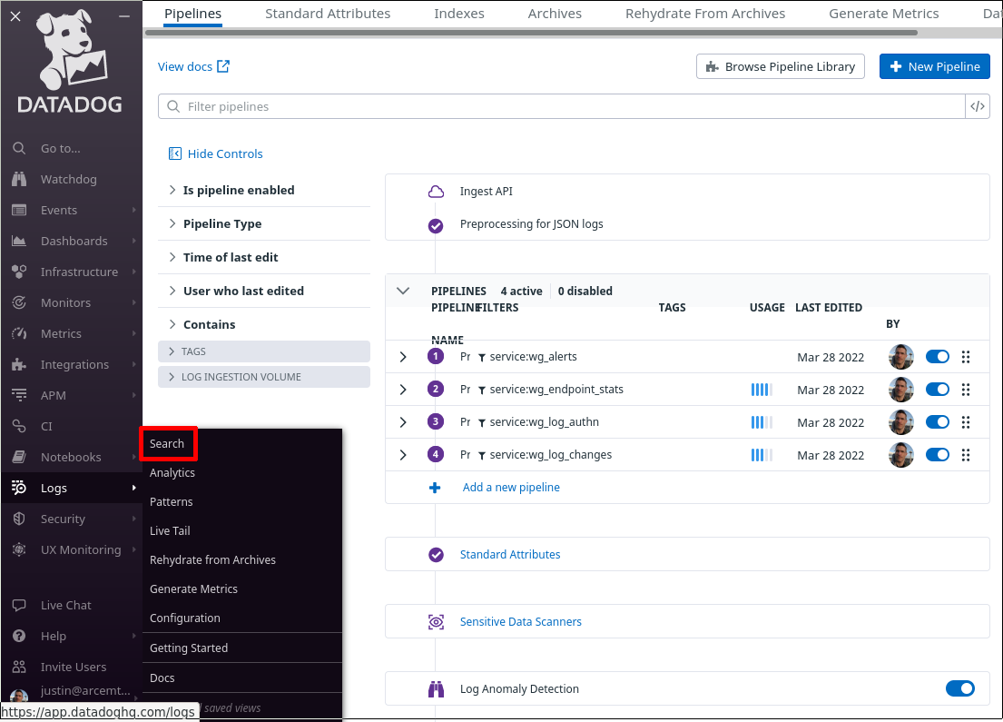
Task: Disable the service:wg_endpoint_stats pipeline toggle
Action: (x=937, y=390)
